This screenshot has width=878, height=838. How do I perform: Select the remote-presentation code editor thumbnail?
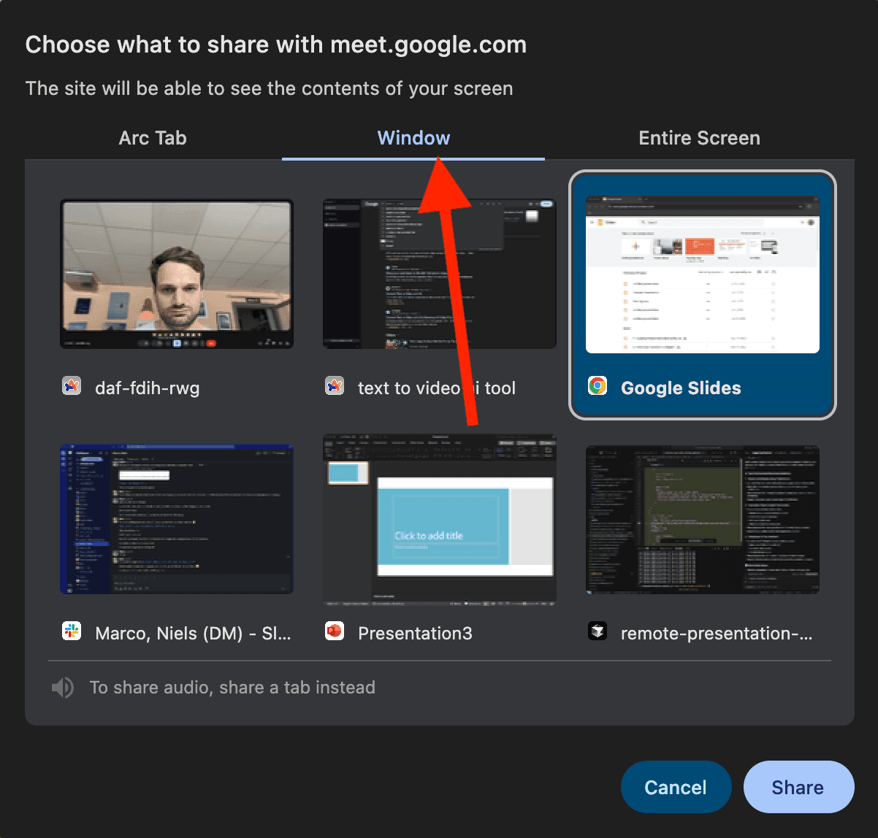(702, 520)
